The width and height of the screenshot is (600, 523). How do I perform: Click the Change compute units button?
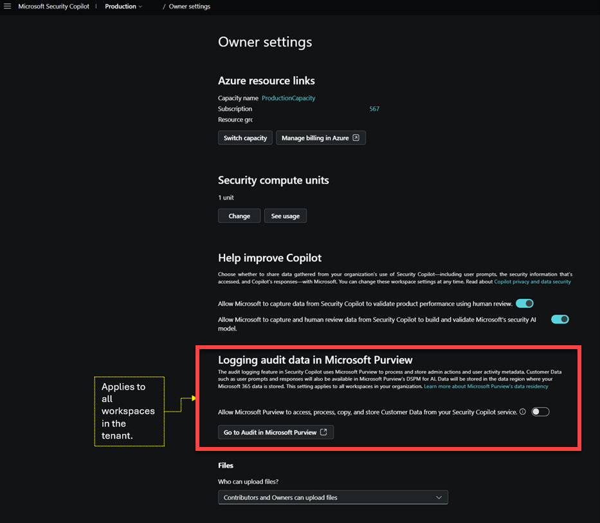point(239,216)
